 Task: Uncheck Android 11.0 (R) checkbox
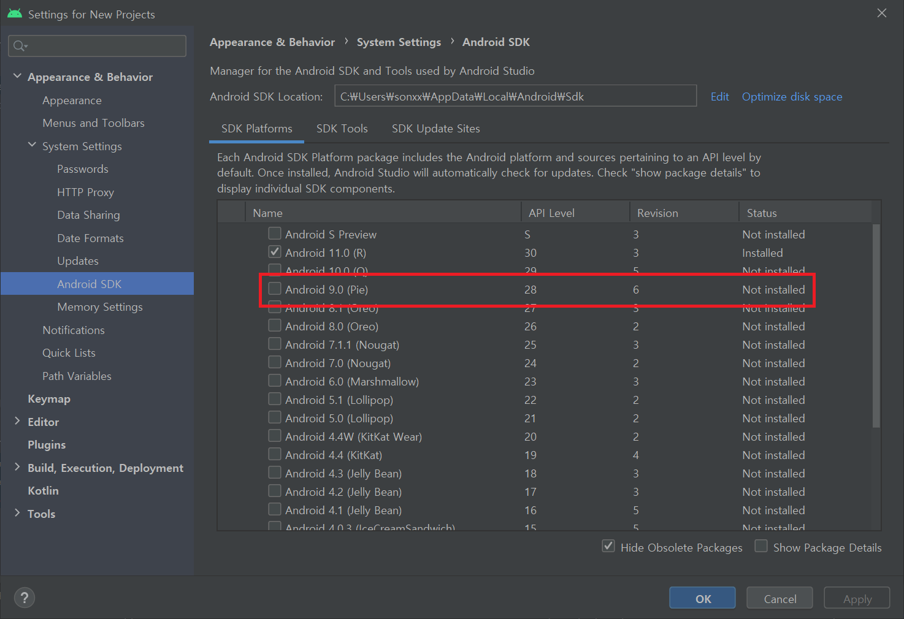pos(275,252)
